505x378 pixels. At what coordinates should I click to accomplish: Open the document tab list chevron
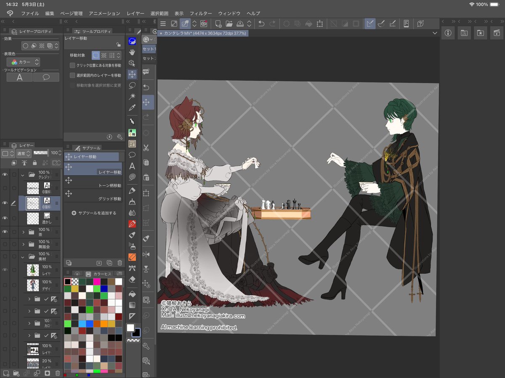435,33
